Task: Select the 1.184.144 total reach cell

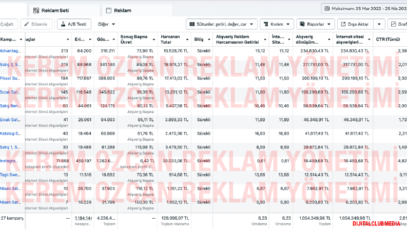Action: (83, 218)
